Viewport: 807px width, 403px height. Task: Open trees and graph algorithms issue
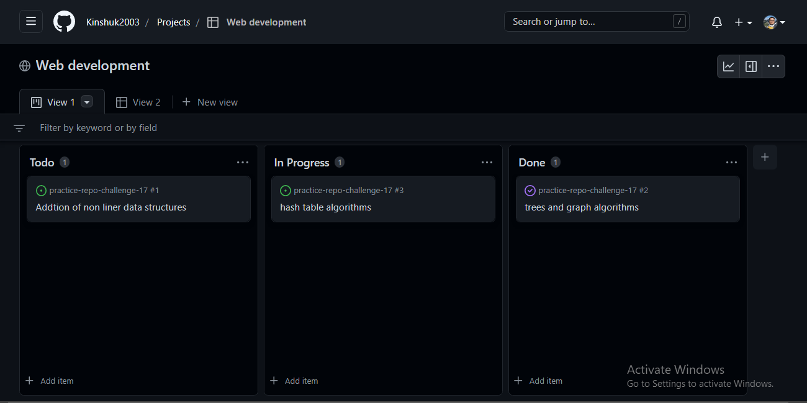tap(582, 207)
